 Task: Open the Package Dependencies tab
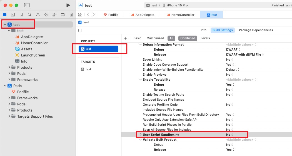[256, 30]
